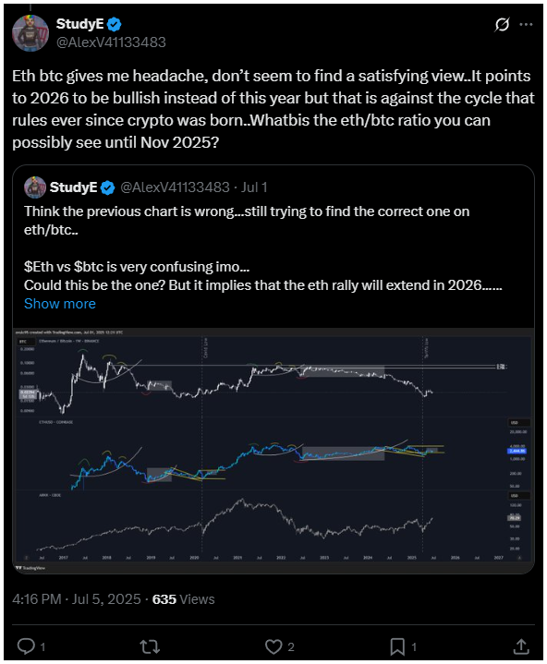
Task: Click the verified badge in quoted post
Action: 107,187
